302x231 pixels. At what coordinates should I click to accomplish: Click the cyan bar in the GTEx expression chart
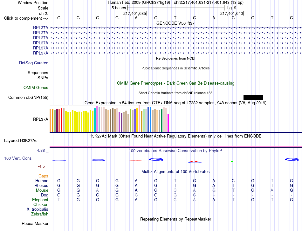[95, 120]
